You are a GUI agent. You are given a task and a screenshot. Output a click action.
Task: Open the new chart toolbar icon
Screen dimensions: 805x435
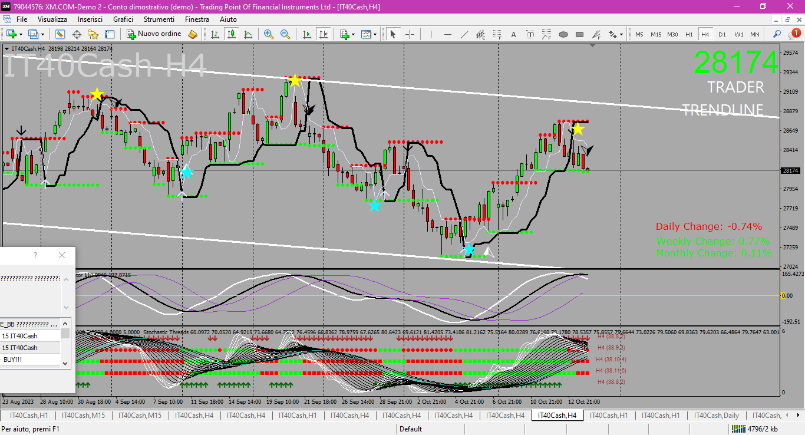pyautogui.click(x=11, y=34)
